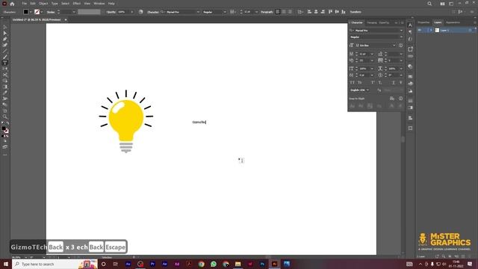Screen dimensions: 478x269
Task: Switch to the Properties tab
Action: tap(423, 22)
